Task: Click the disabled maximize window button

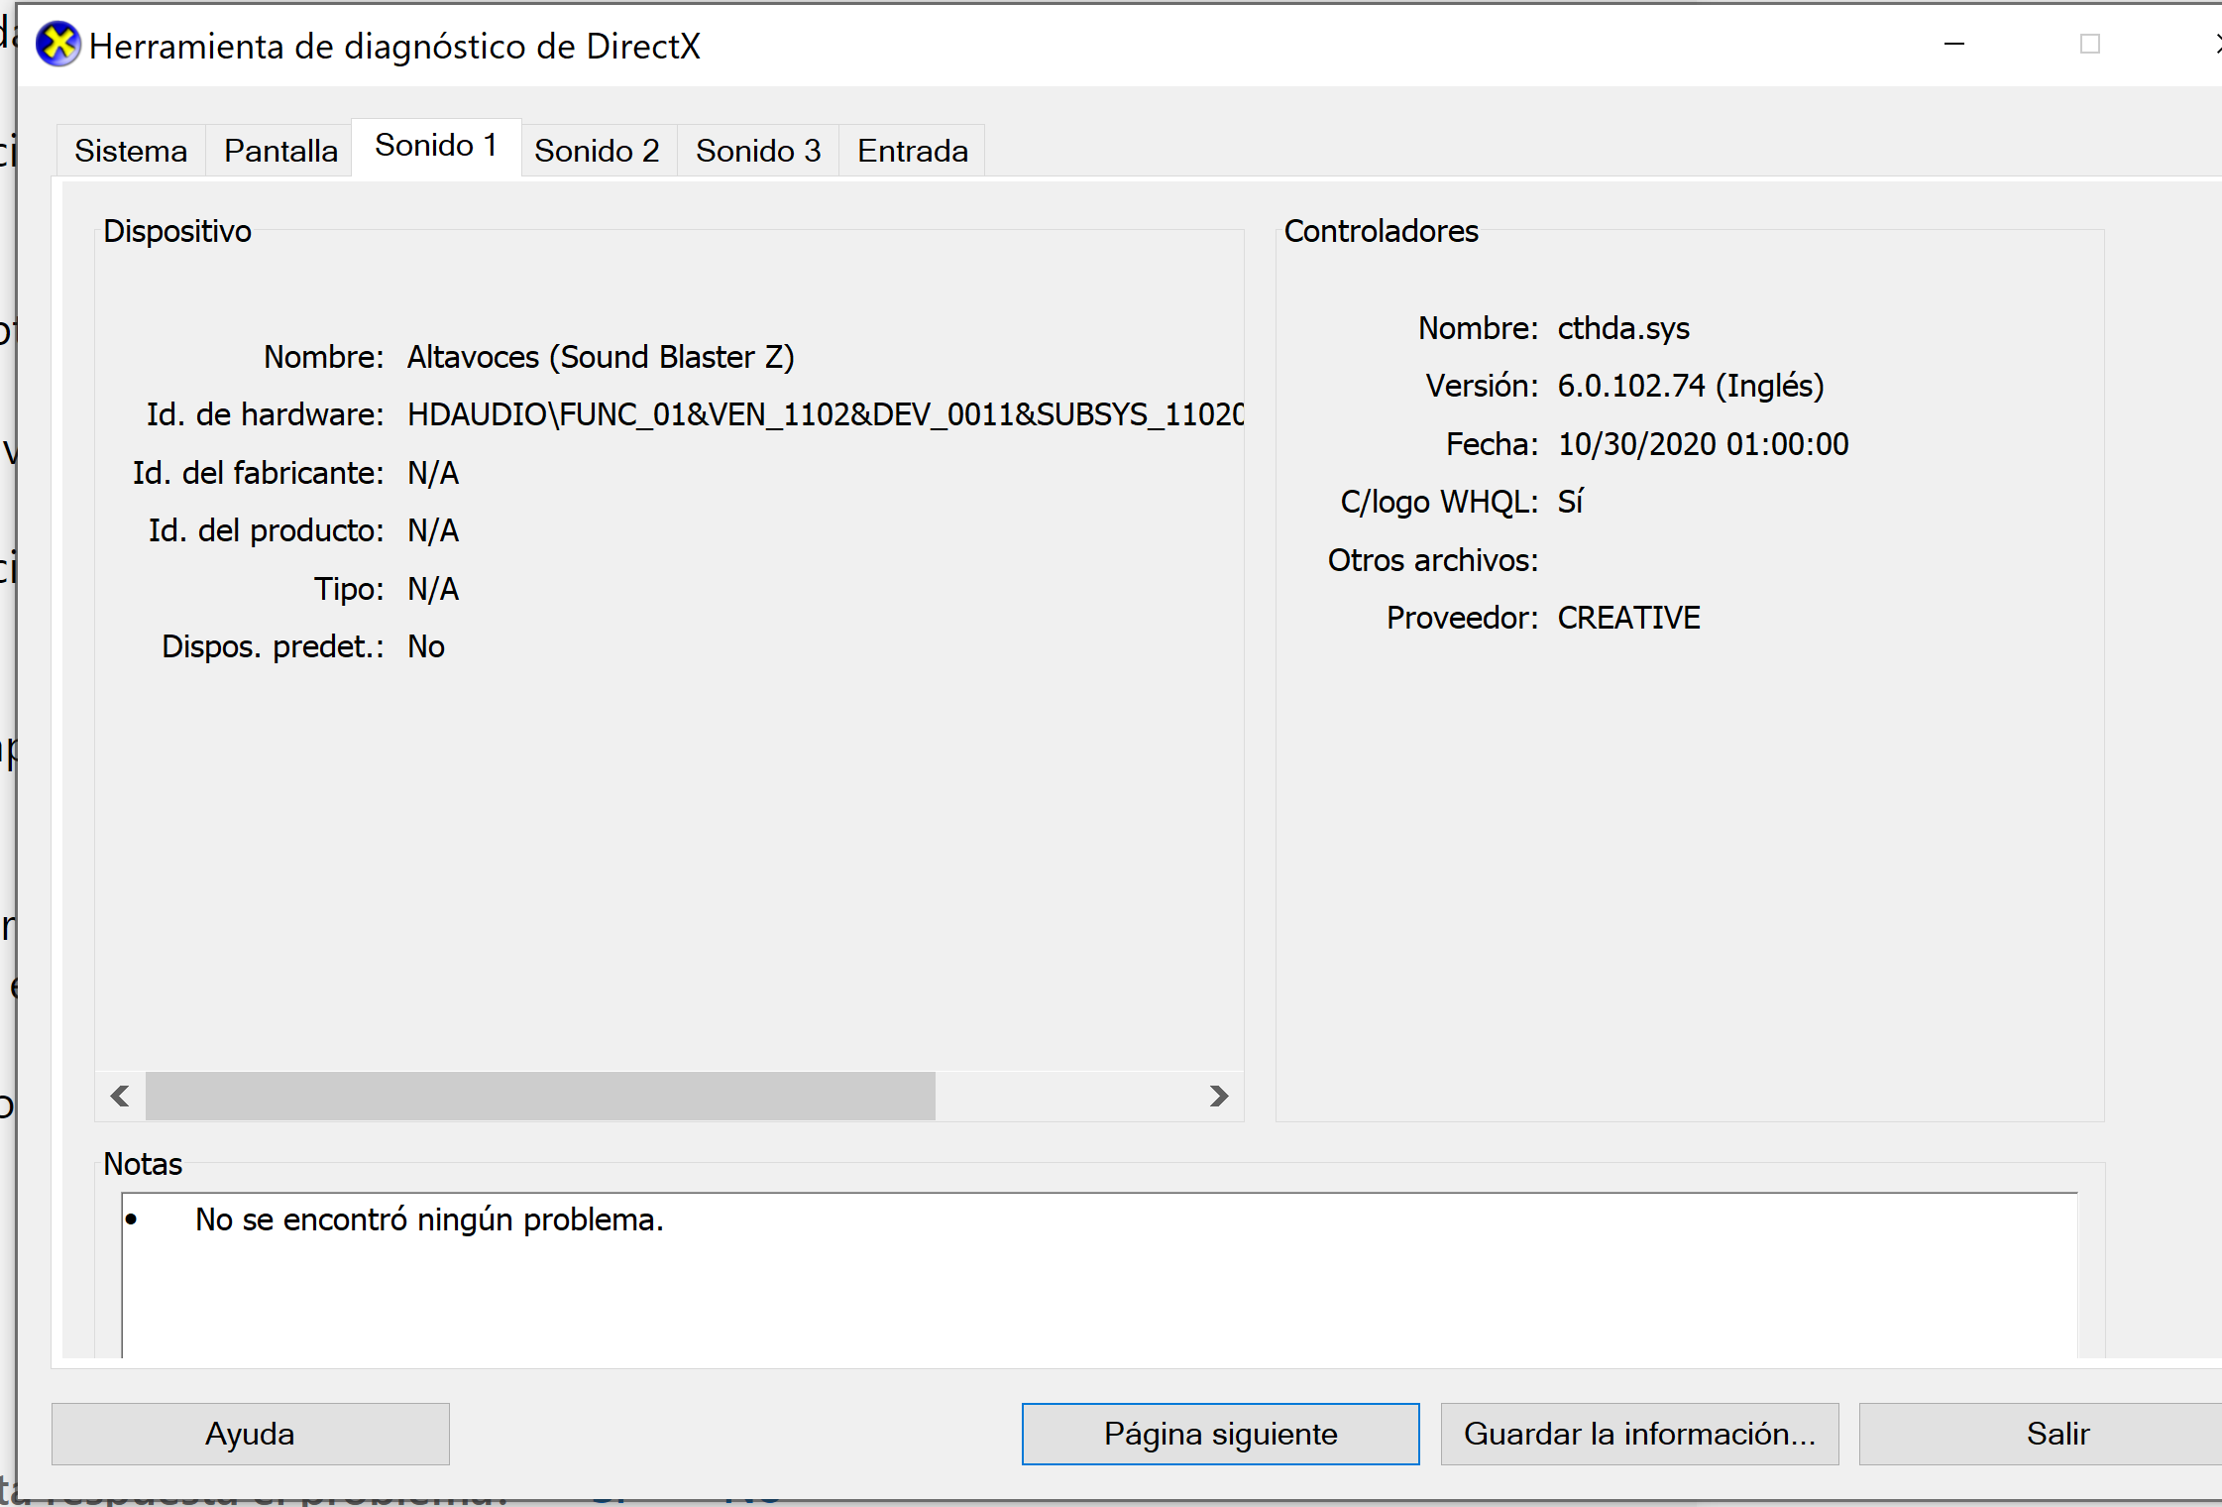Action: (x=2089, y=45)
